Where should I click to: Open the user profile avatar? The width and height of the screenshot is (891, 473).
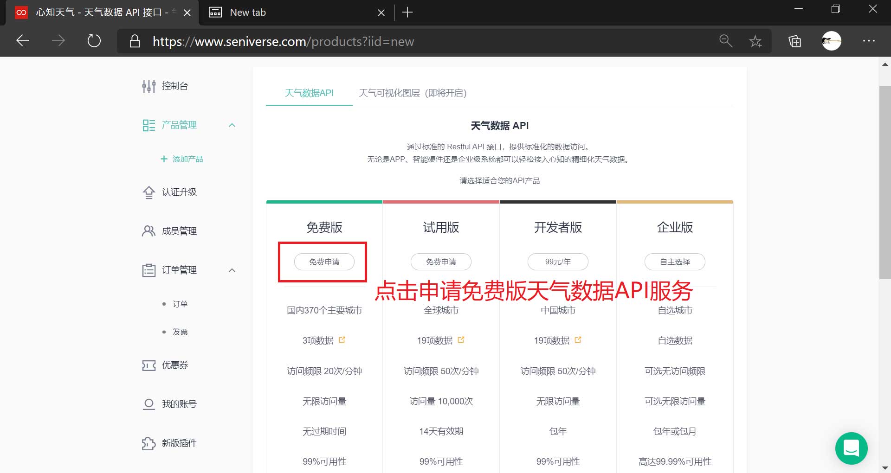point(831,41)
